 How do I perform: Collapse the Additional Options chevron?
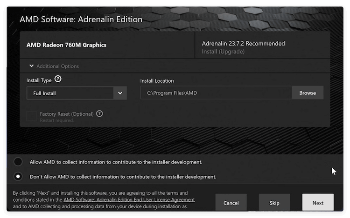pyautogui.click(x=31, y=66)
